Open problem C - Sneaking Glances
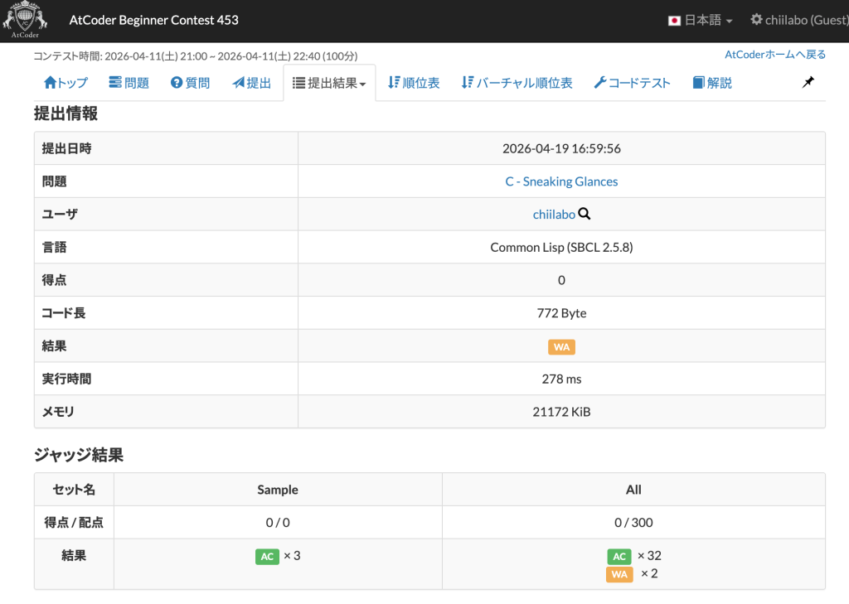This screenshot has width=849, height=604. click(561, 181)
